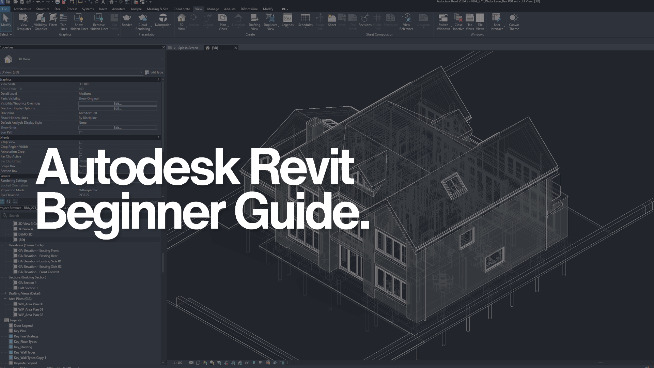Create a default 3D View from the ribbon
The width and height of the screenshot is (654, 368).
[x=182, y=21]
